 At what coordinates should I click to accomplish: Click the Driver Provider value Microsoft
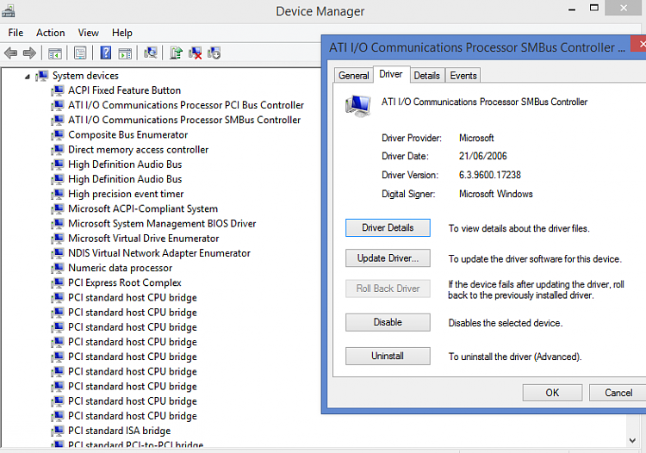point(476,138)
